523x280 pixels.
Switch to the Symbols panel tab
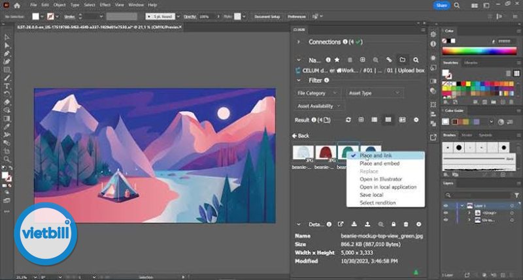(x=485, y=135)
